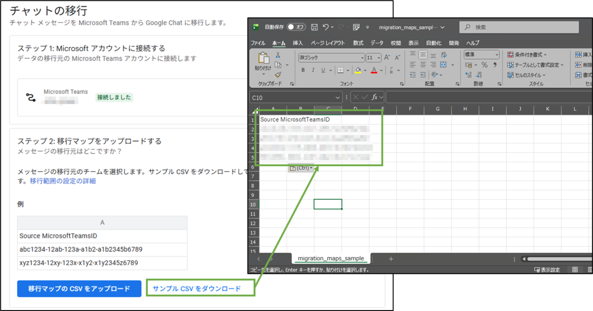Open 移行範囲の設定の詳細 link

click(x=62, y=181)
